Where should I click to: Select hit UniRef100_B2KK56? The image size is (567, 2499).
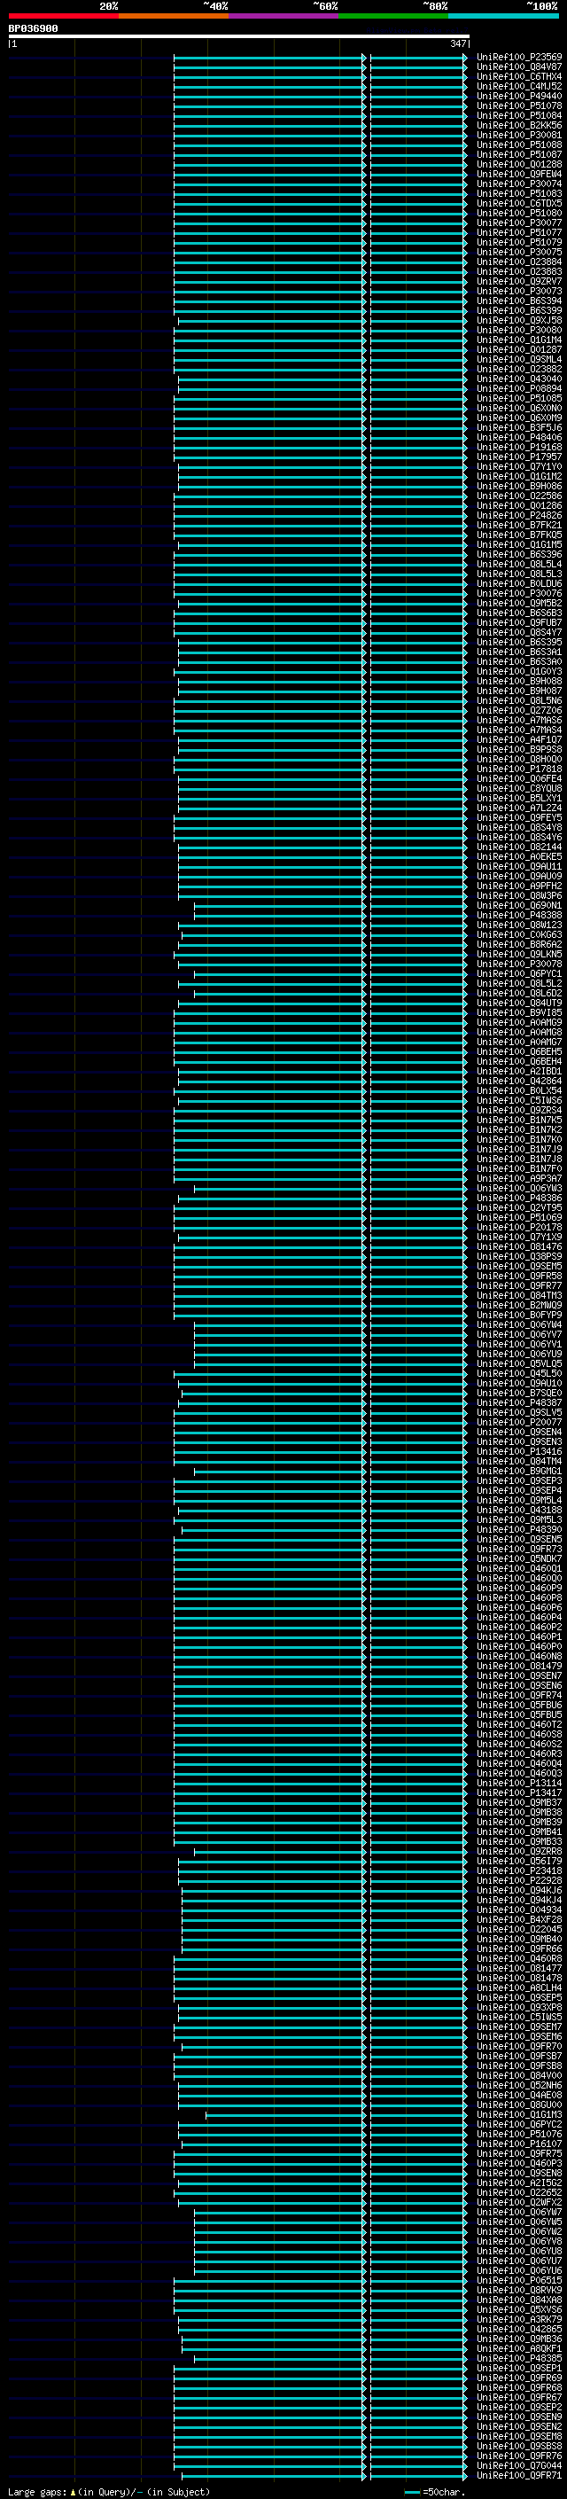coord(519,125)
